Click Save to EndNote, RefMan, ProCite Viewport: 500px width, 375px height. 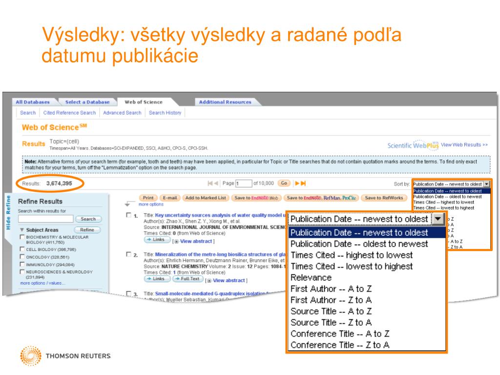321,198
